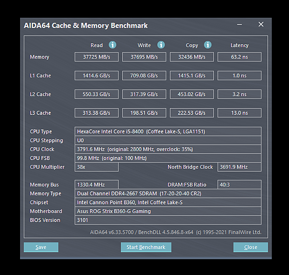
Task: Click the Memory Type field Dual Channel DDR4-2667
Action: click(168, 194)
